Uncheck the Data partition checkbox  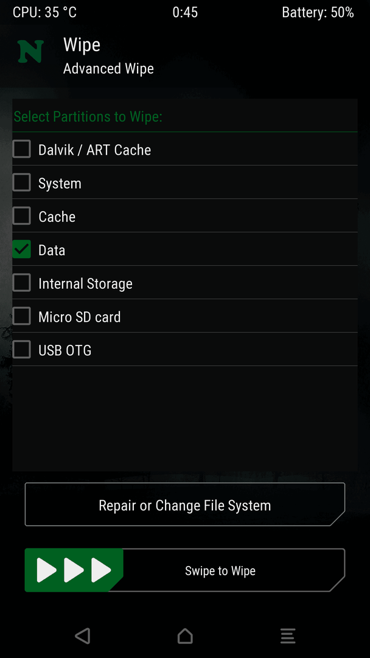[x=21, y=249]
